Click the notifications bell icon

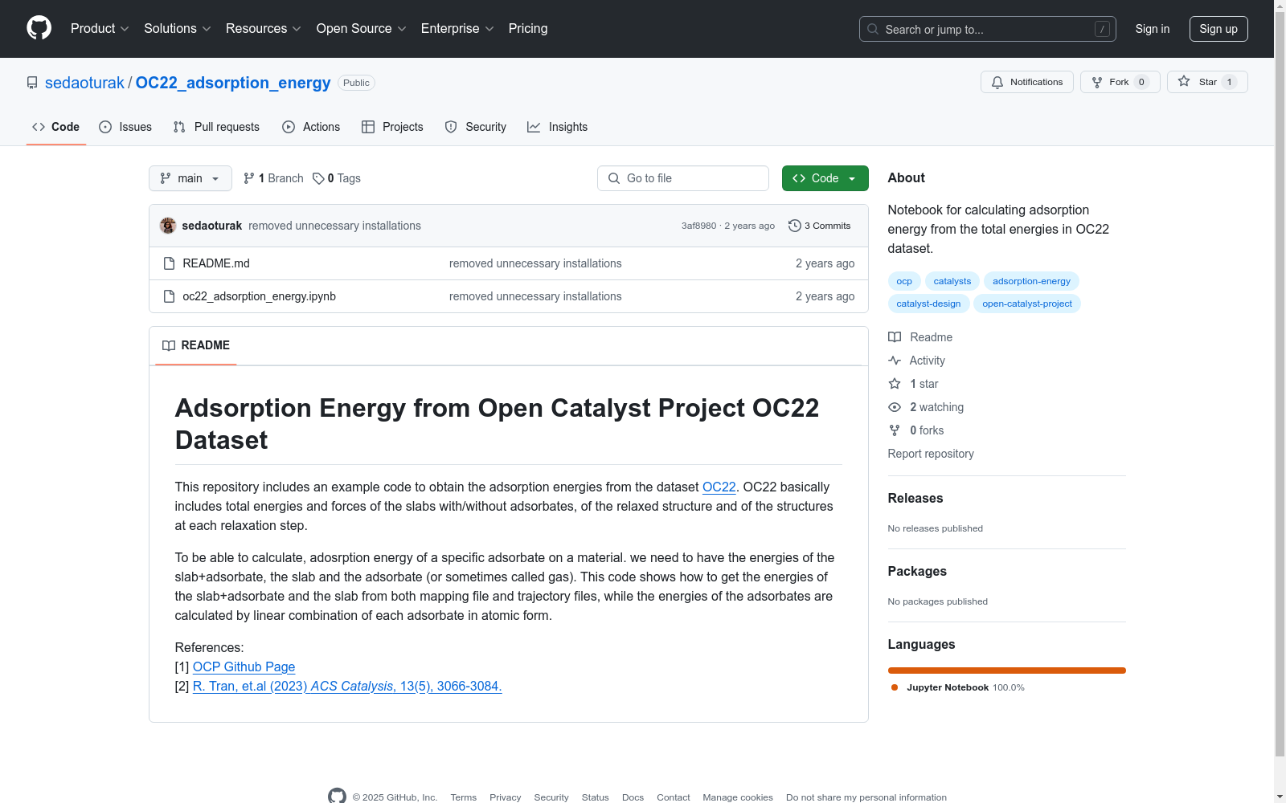coord(997,82)
